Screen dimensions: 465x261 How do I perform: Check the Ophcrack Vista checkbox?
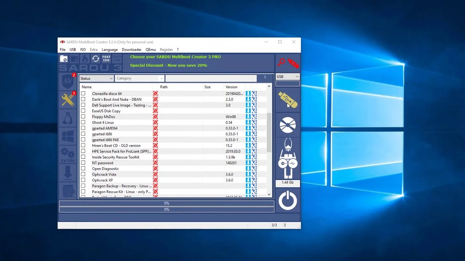83,174
